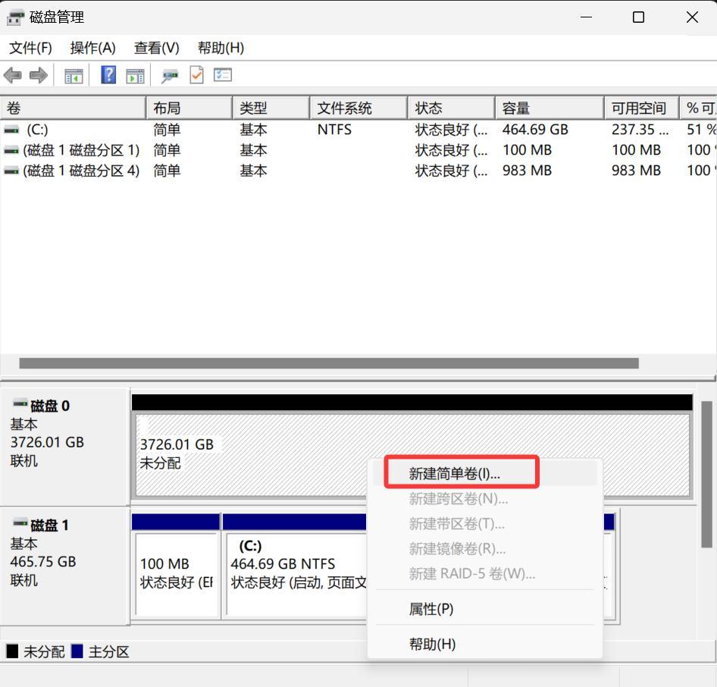717x687 pixels.
Task: Sort by the 布局 column header
Action: pos(189,108)
